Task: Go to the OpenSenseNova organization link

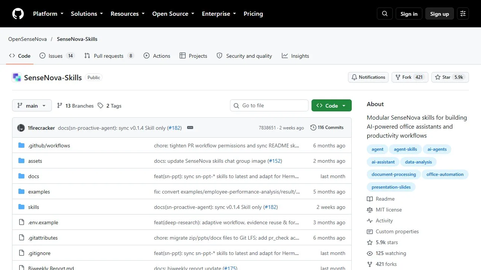Action: 27,39
